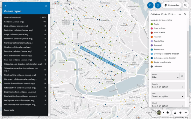This screenshot has width=191, height=119.
Task: Click the Sideswipe, same direction legend dot
Action: [x=152, y=58]
